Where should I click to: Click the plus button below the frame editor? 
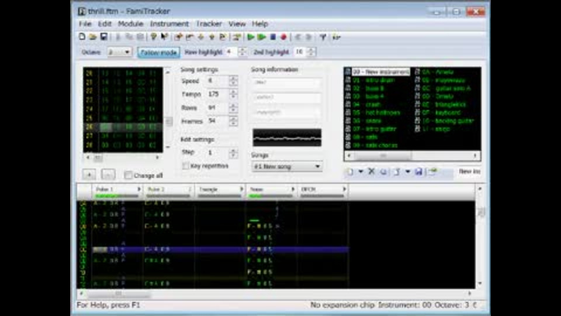tap(89, 174)
